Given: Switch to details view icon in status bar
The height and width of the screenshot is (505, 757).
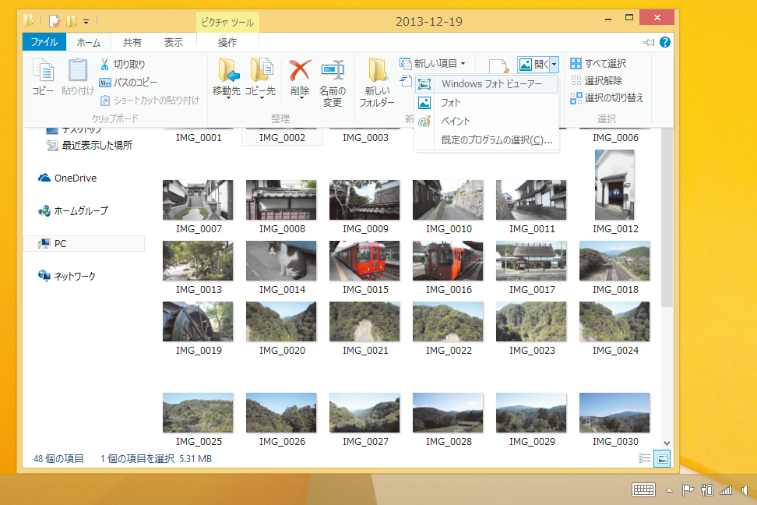Looking at the screenshot, I should click(644, 458).
